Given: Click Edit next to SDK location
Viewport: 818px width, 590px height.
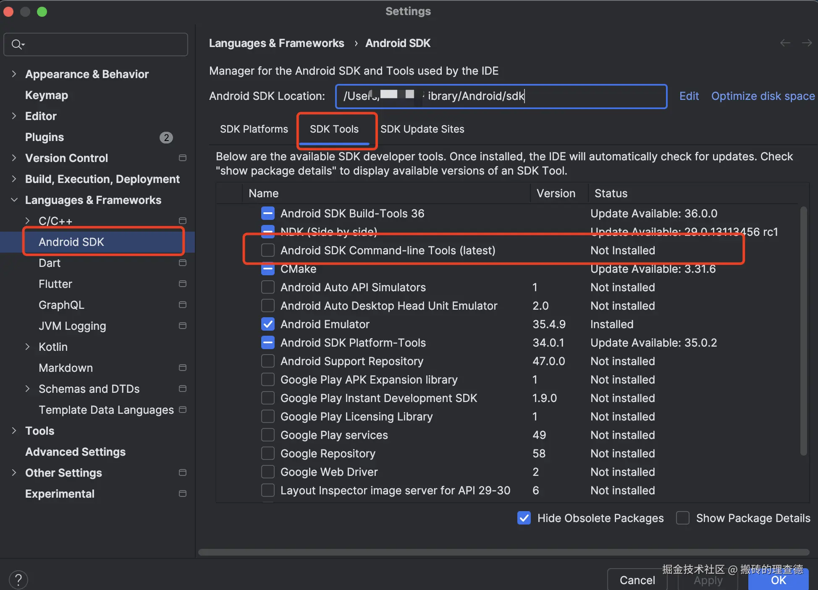Looking at the screenshot, I should point(689,96).
